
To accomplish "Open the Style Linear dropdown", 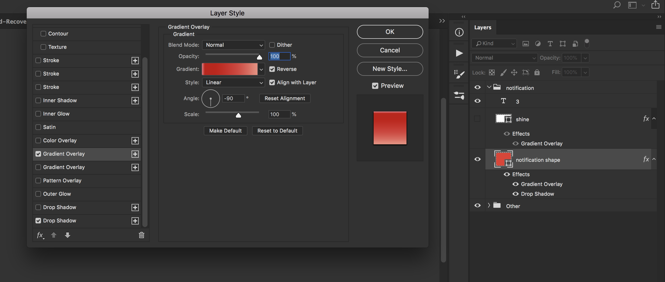I will (x=233, y=82).
